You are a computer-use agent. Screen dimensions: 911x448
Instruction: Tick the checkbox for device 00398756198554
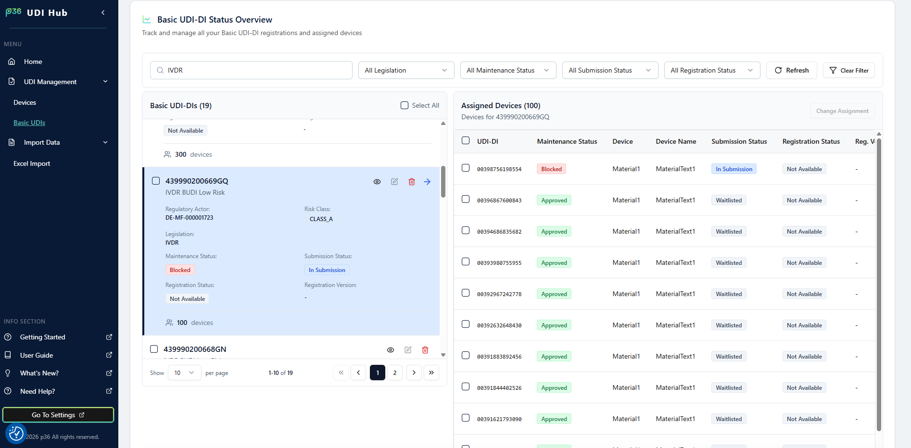(x=466, y=168)
